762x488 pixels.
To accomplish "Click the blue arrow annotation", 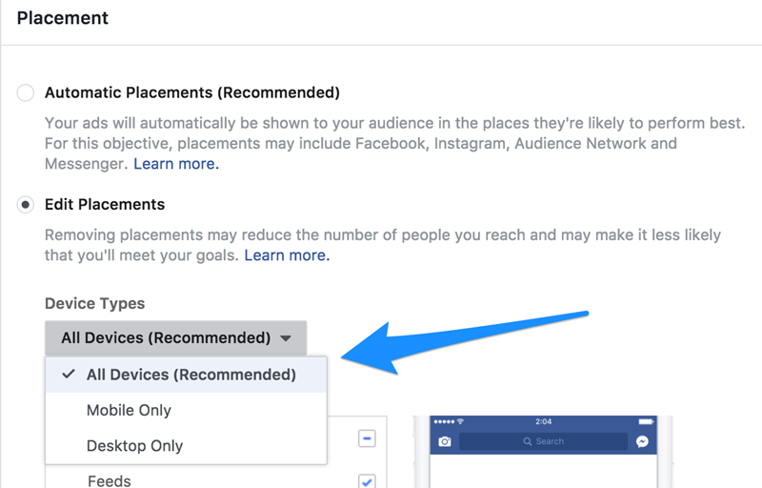I will coord(457,335).
